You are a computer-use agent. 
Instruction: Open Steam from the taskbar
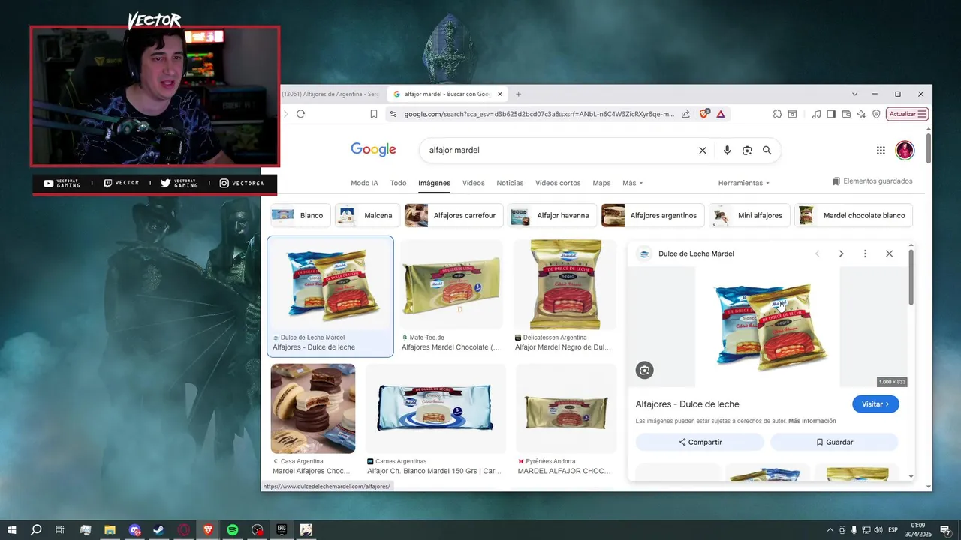tap(159, 529)
